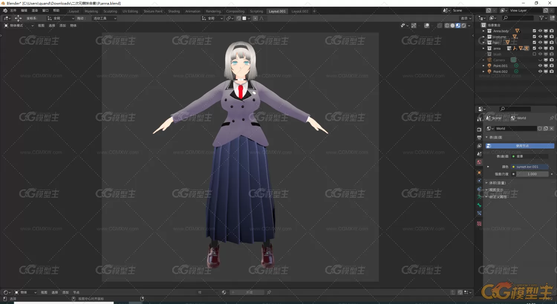557x304 pixels.
Task: Expand costume collection tree
Action: click(x=483, y=37)
